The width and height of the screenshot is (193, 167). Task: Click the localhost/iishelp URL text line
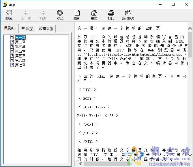(132, 55)
